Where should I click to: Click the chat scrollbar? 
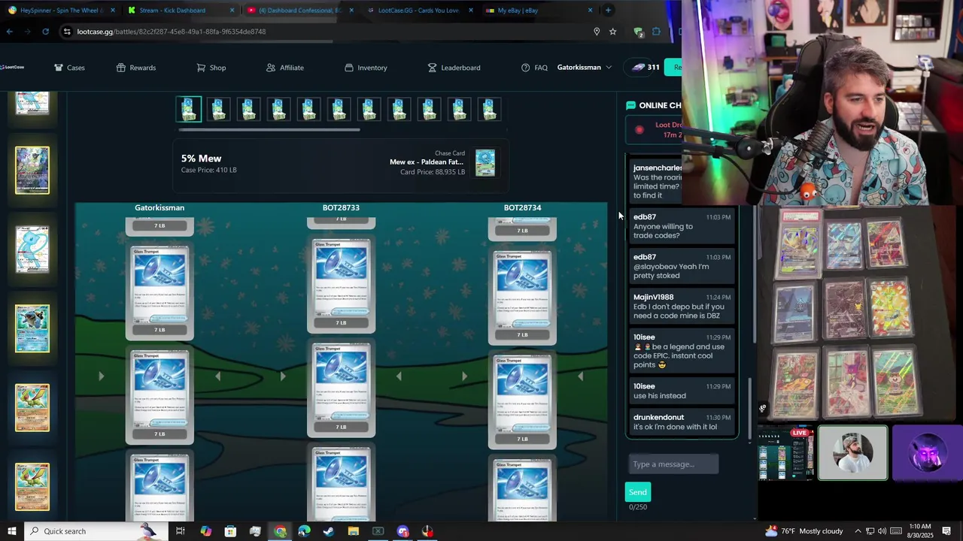(x=749, y=410)
